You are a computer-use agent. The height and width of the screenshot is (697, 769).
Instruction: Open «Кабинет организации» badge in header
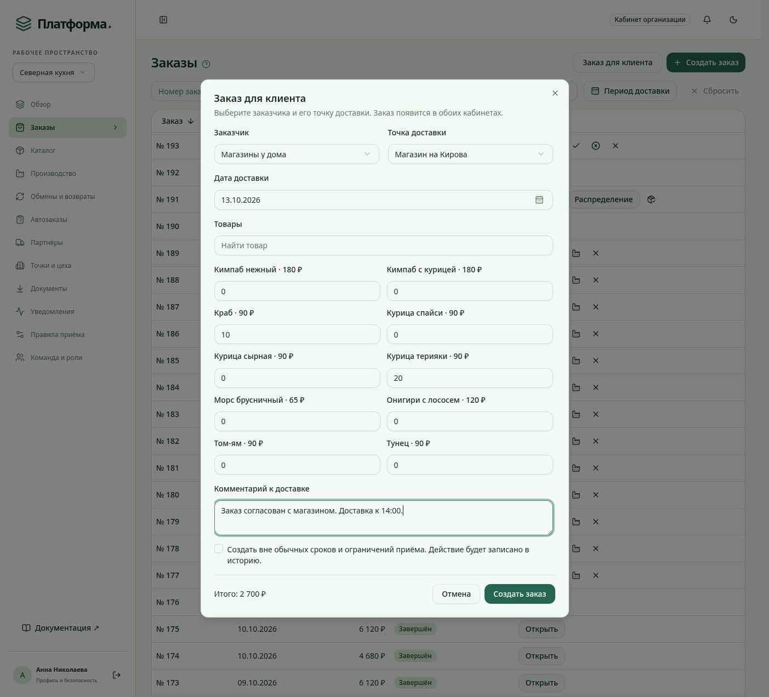[x=650, y=20]
